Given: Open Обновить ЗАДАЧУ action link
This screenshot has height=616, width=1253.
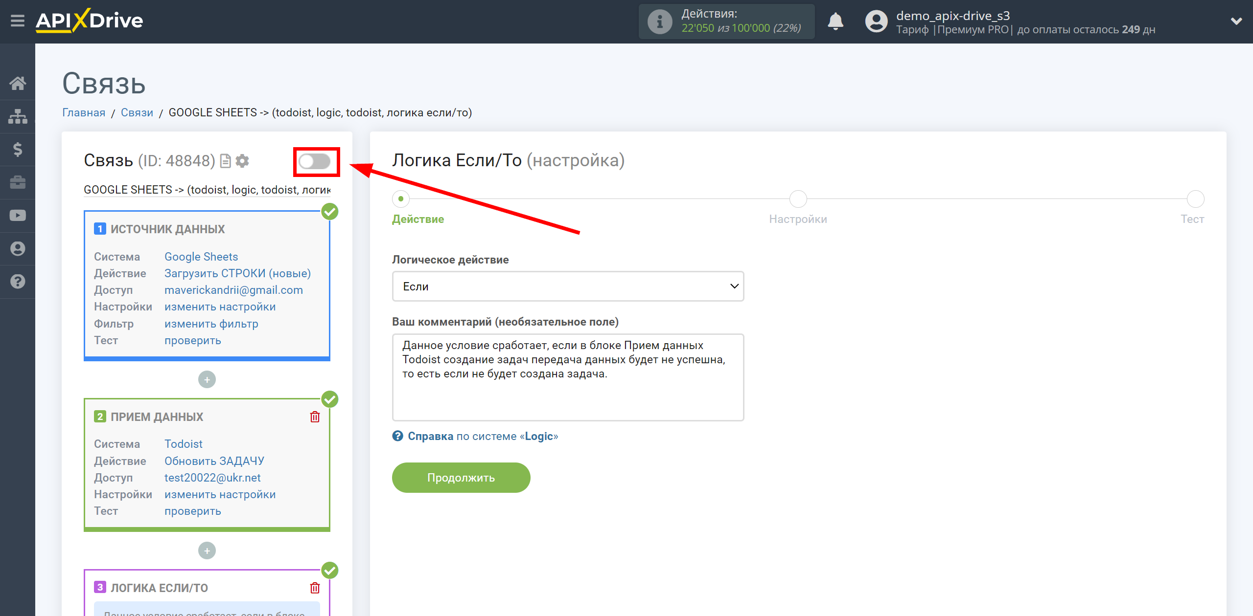Looking at the screenshot, I should click(x=214, y=461).
